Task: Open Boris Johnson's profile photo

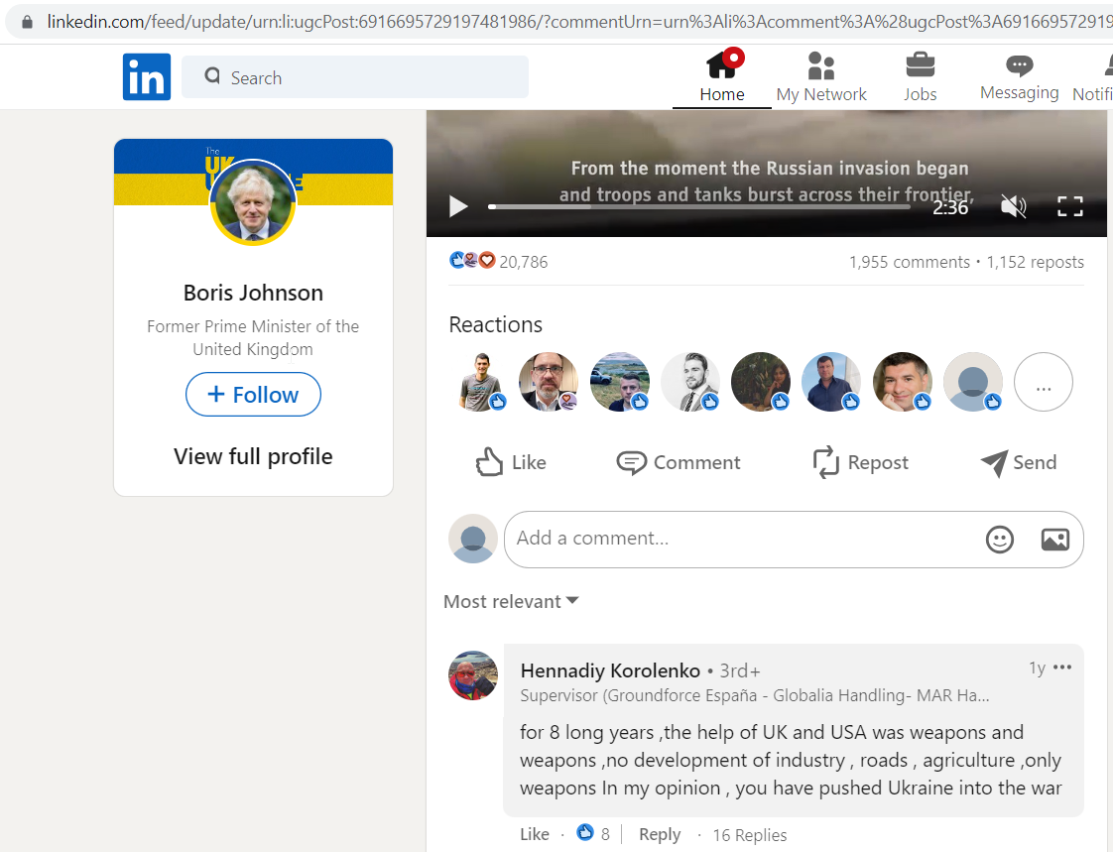Action: point(253,202)
